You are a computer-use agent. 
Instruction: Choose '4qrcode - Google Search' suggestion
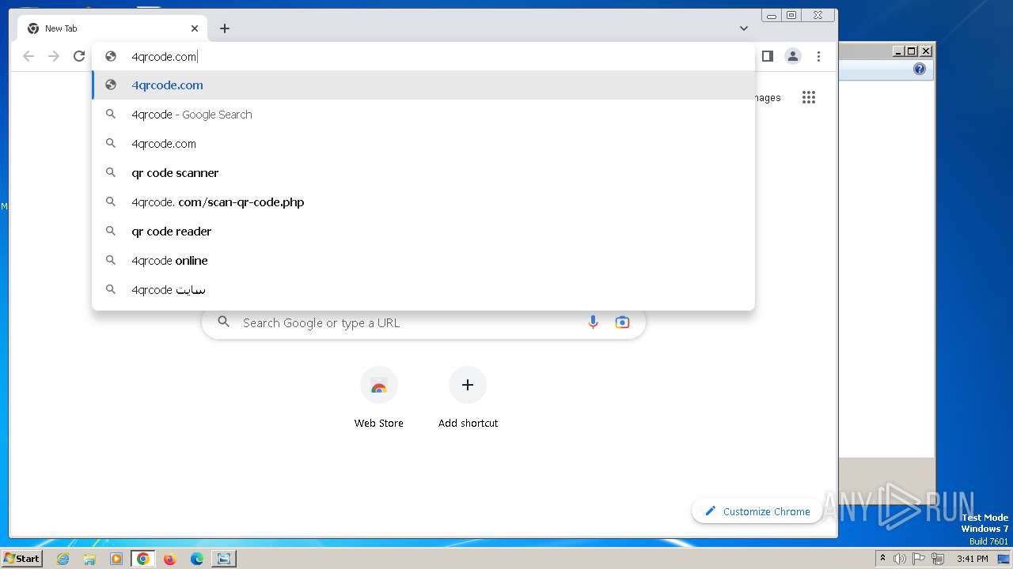[x=423, y=114]
